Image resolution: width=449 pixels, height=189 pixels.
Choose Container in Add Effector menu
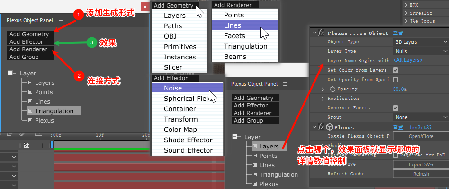point(187,109)
